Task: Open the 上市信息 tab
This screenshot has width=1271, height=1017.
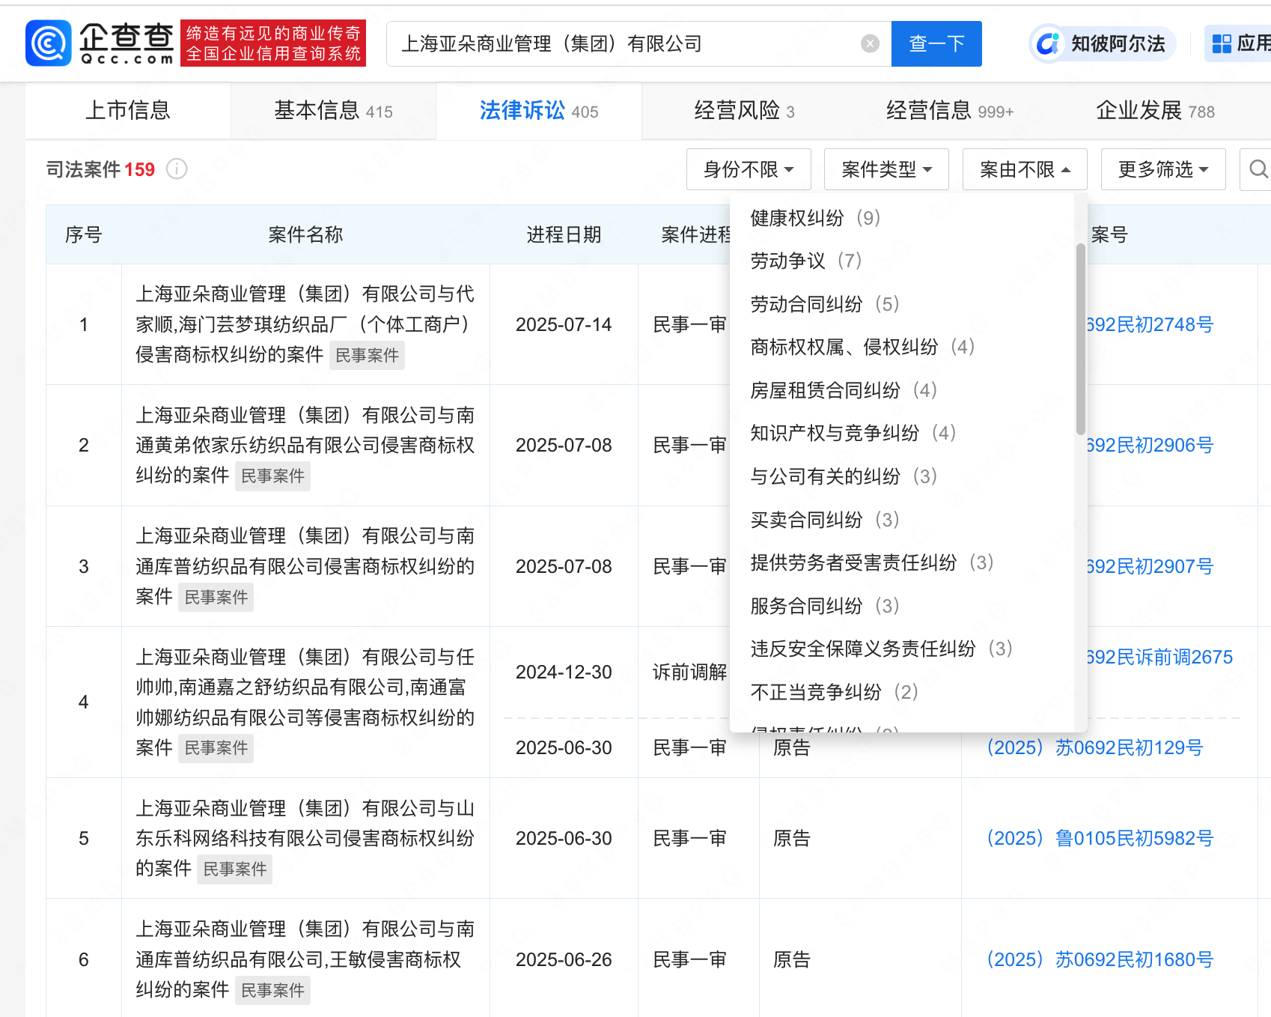Action: tap(128, 111)
